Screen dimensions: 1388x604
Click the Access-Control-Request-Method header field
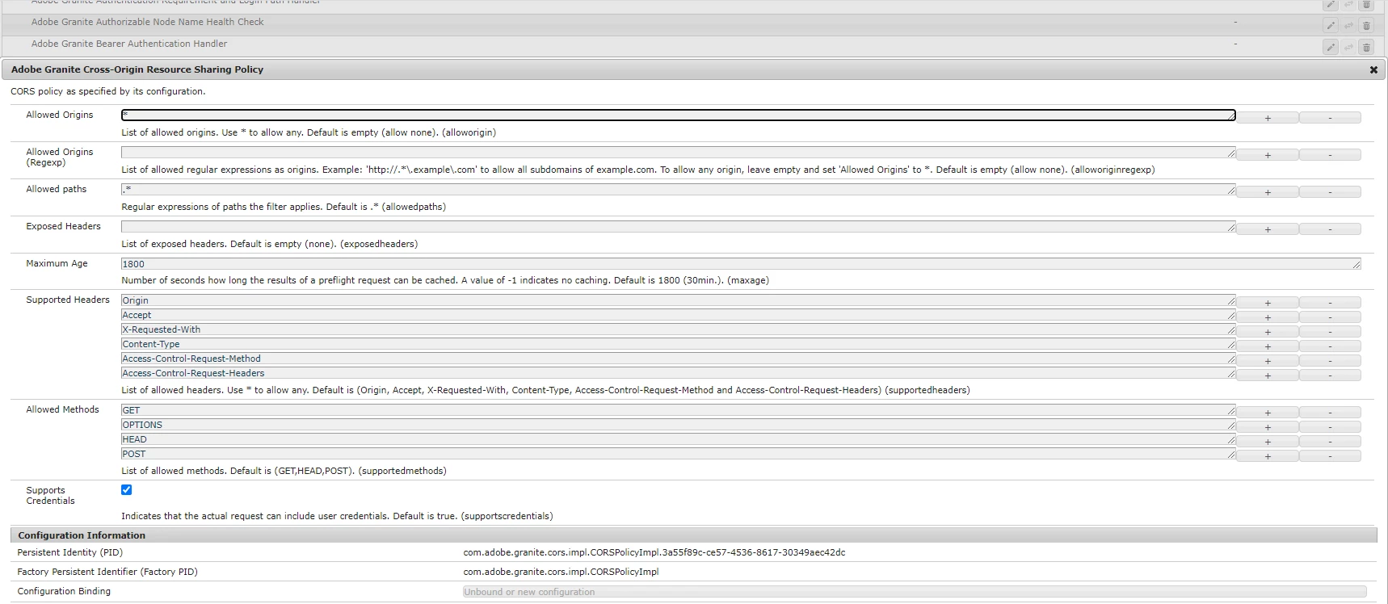(679, 358)
